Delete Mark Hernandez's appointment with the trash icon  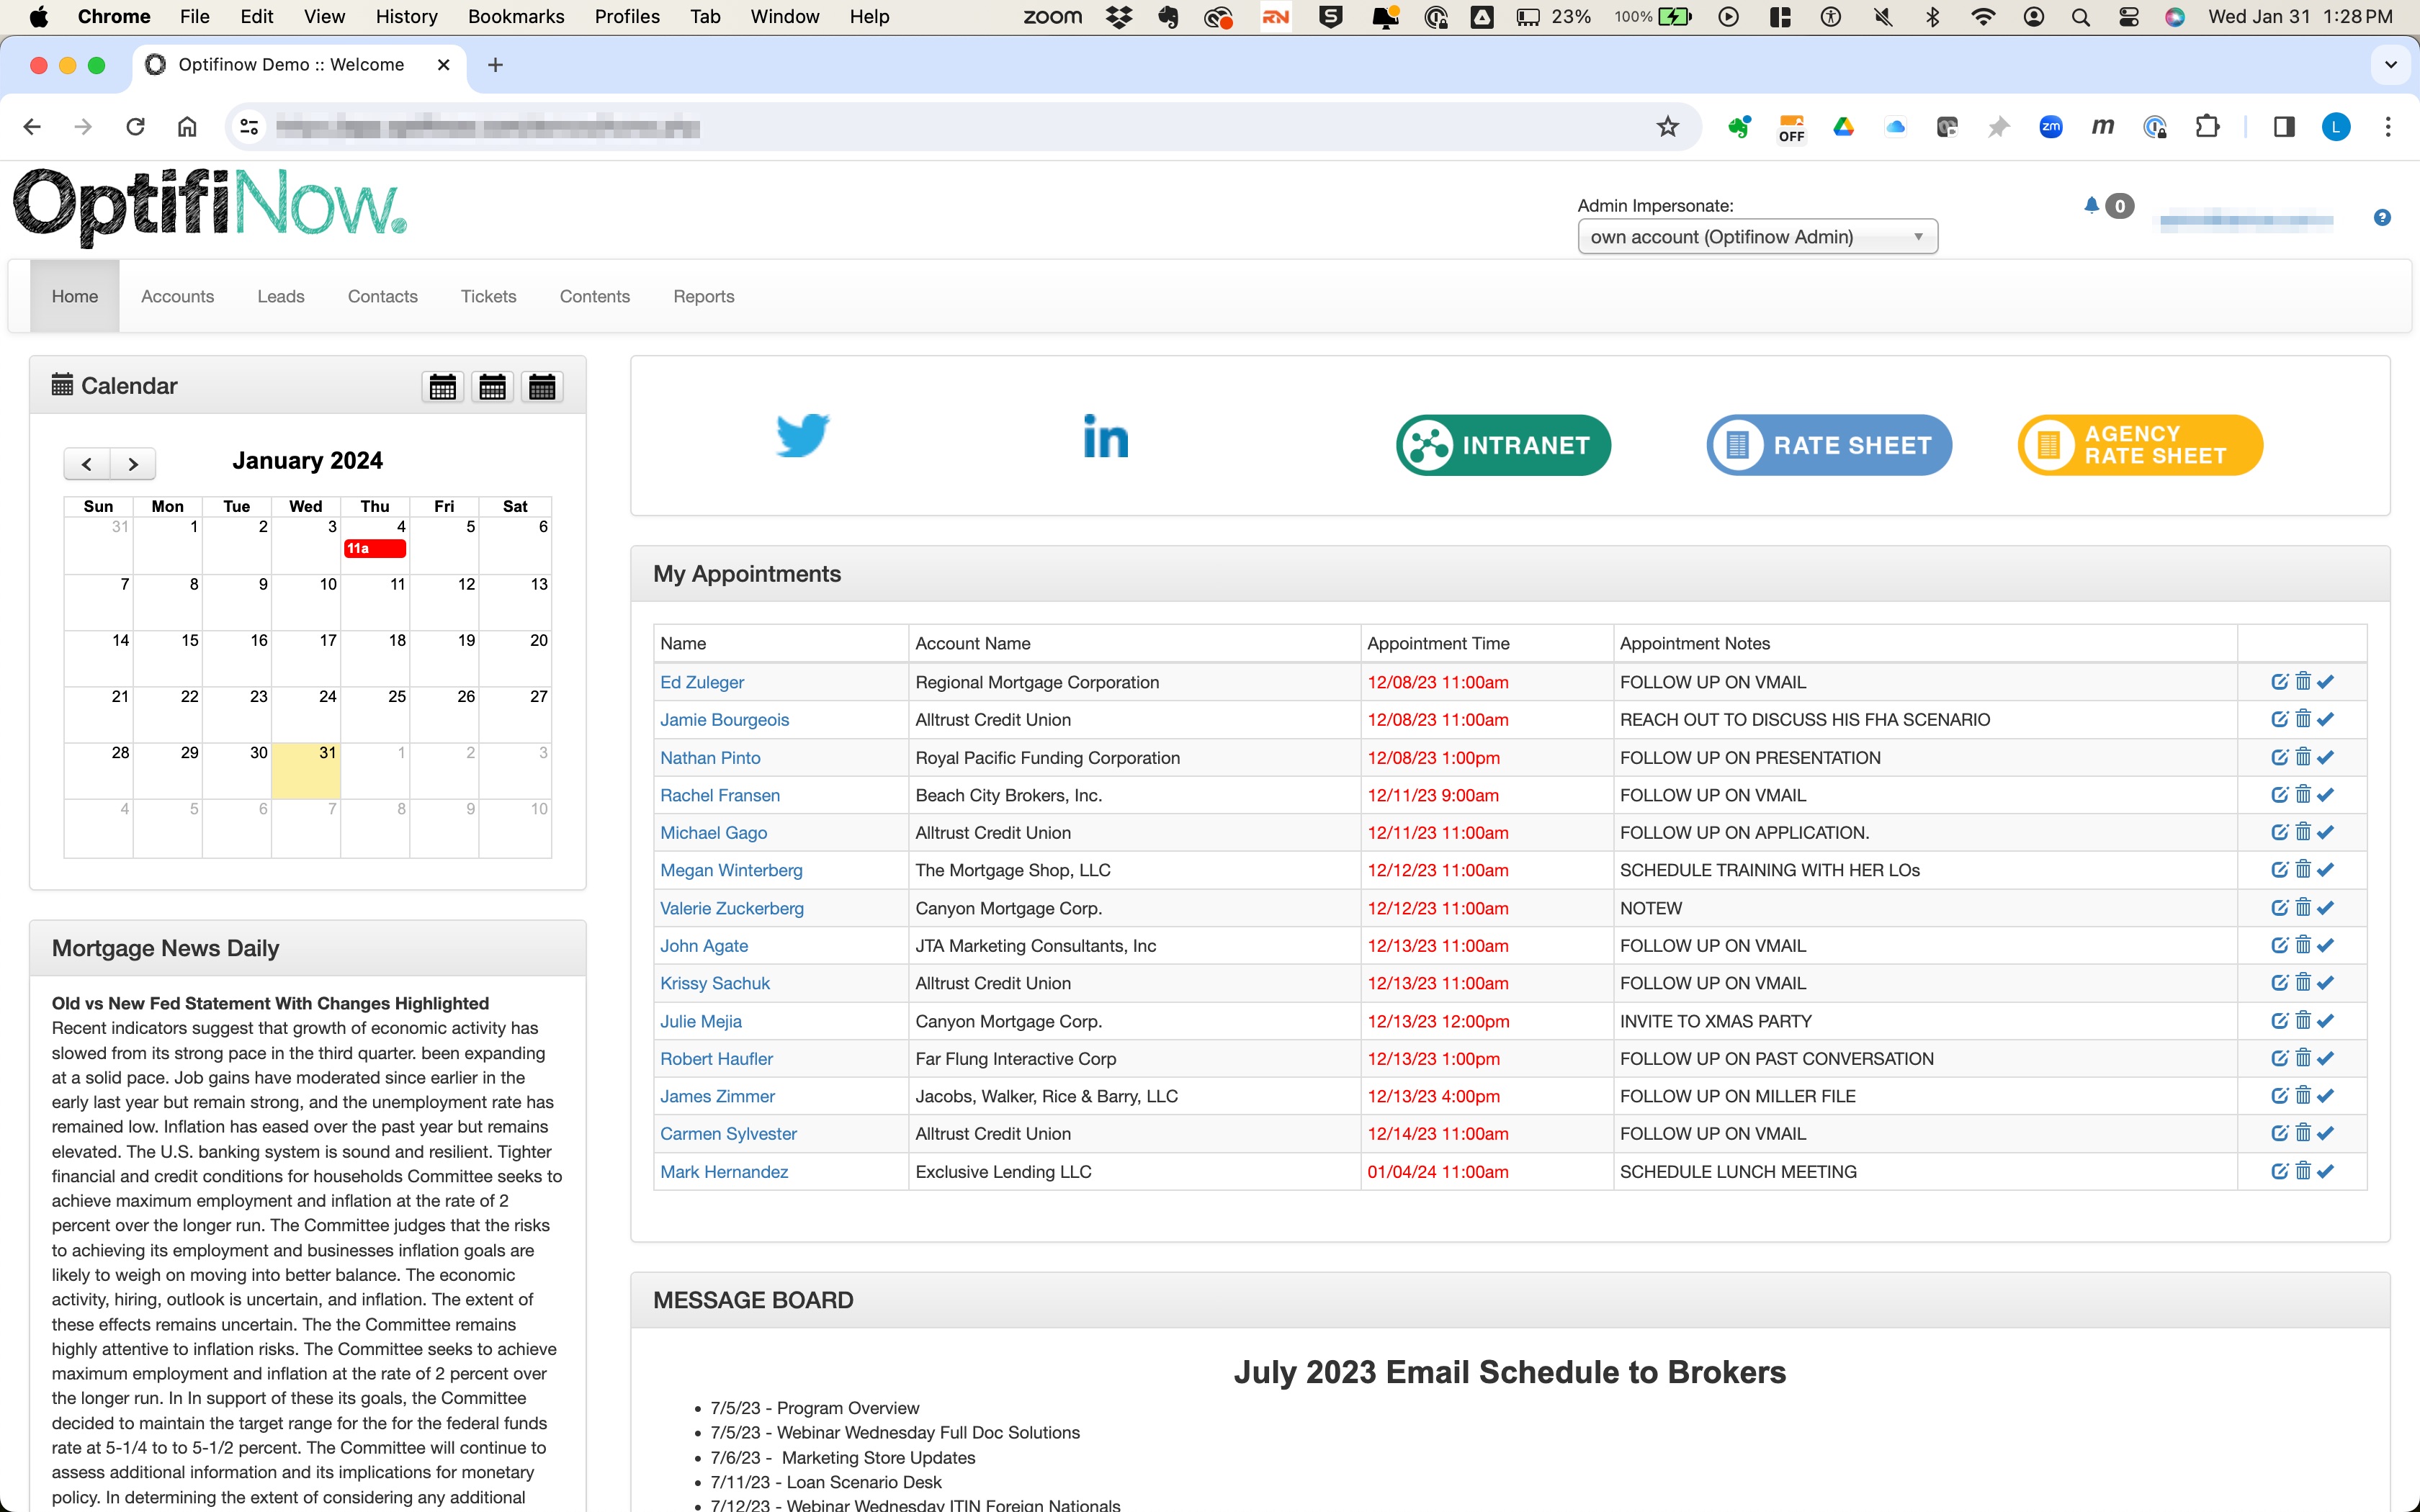pos(2303,1171)
